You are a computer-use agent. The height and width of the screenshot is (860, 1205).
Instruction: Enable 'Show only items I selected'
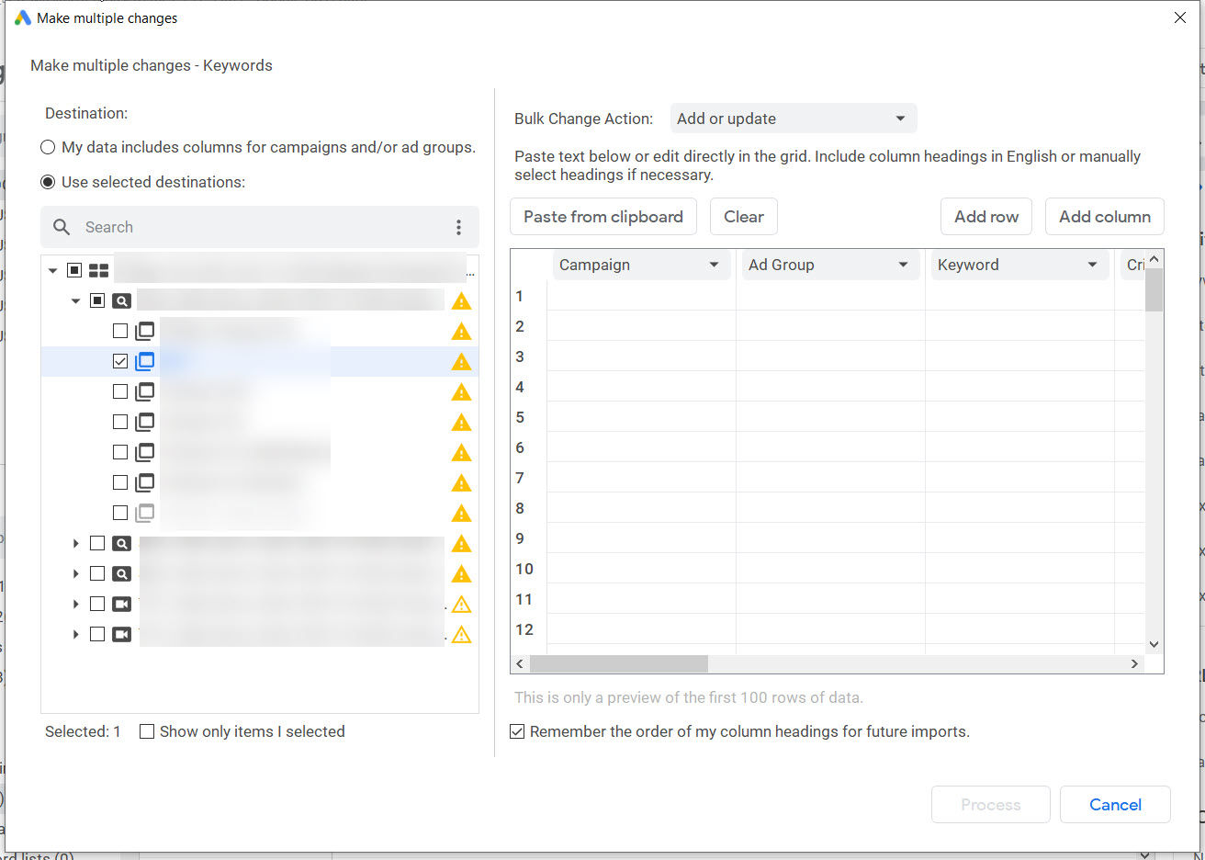(x=147, y=731)
